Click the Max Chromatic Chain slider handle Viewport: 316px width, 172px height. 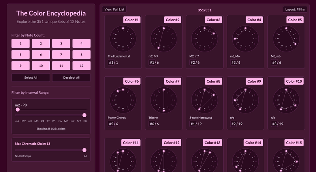(x=85, y=150)
